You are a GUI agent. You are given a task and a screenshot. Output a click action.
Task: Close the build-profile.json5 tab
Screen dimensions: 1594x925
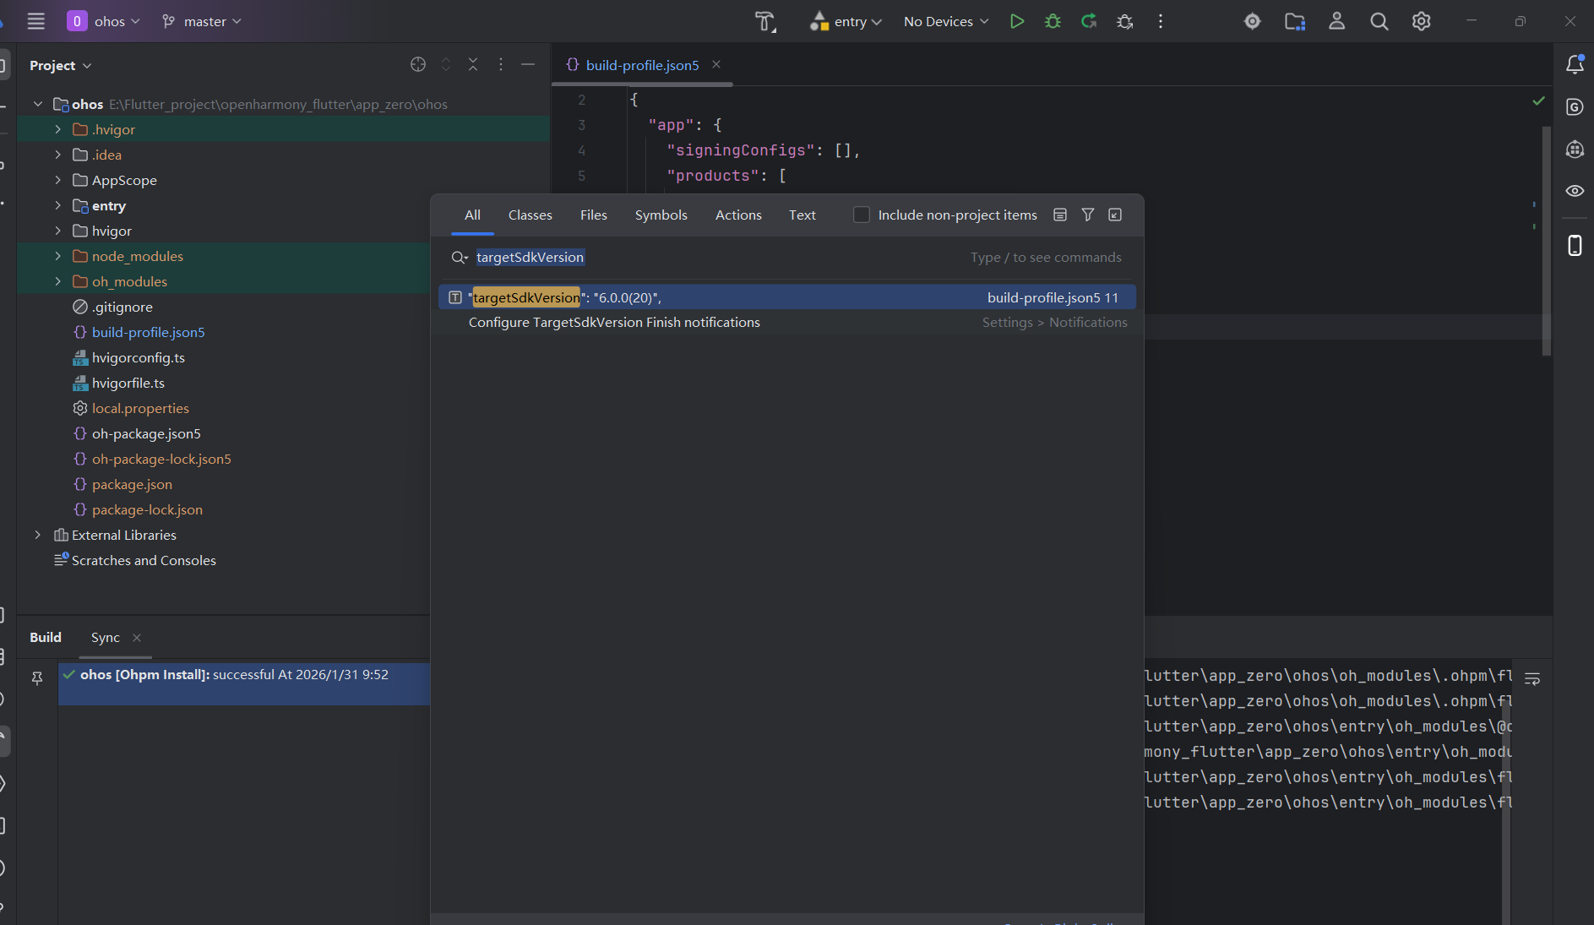point(716,64)
